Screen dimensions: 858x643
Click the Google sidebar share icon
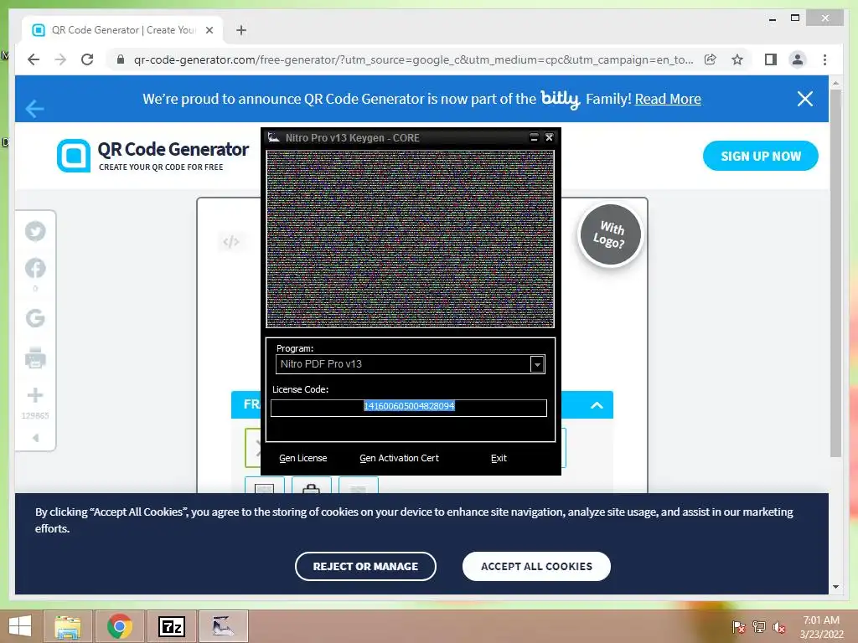(35, 317)
